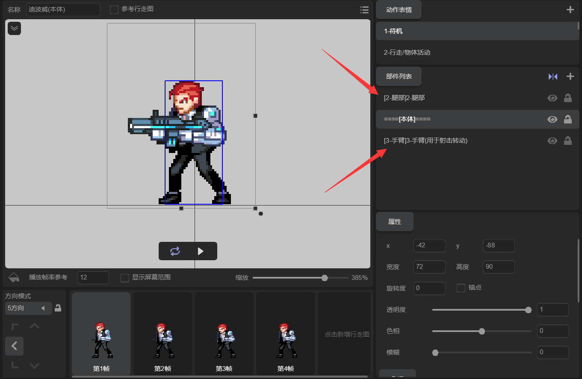Edit the 宽度 width field
582x379 pixels.
pyautogui.click(x=429, y=267)
